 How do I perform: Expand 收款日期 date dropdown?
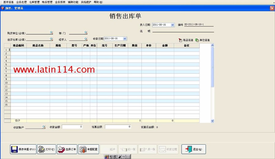point(125,39)
